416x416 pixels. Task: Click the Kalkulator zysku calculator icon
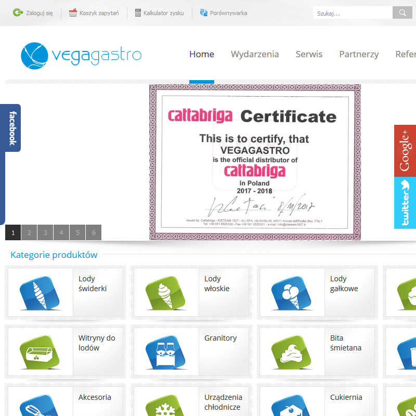tap(138, 12)
